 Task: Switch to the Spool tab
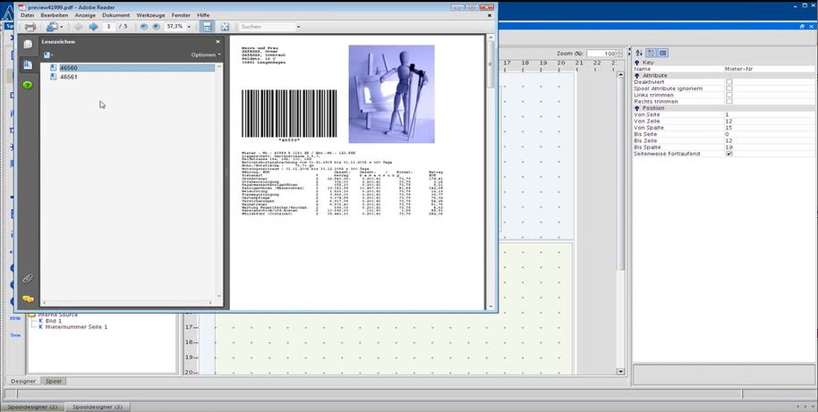[x=53, y=381]
